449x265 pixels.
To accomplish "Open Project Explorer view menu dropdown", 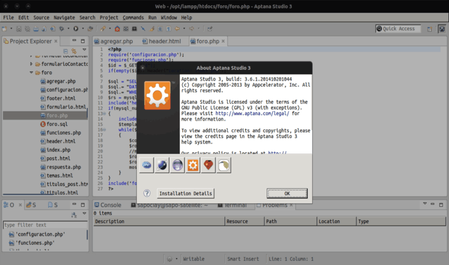I will pos(84,51).
